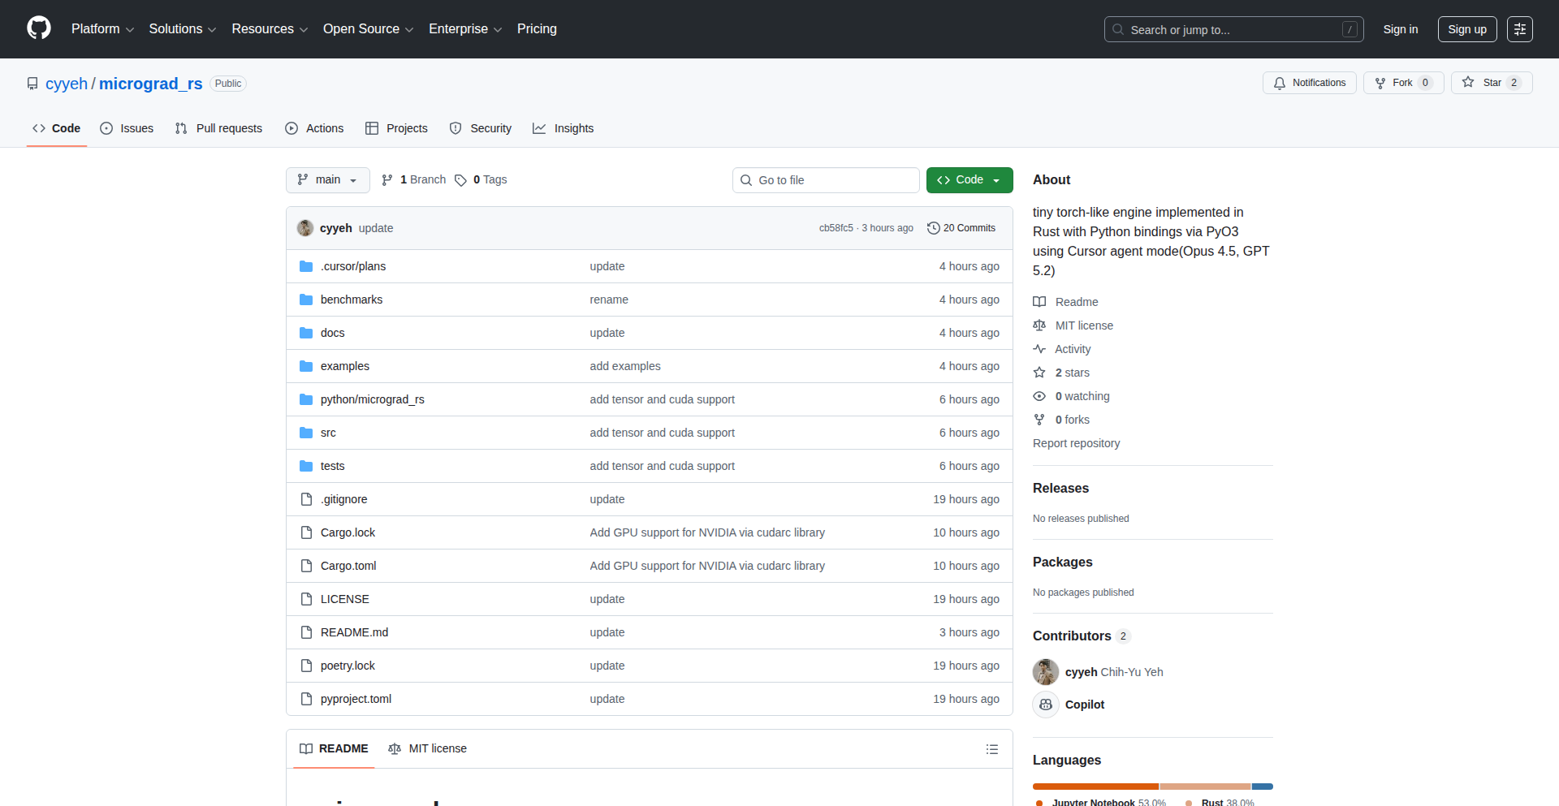Open the Pricing menu item
The height and width of the screenshot is (806, 1559).
[x=537, y=29]
